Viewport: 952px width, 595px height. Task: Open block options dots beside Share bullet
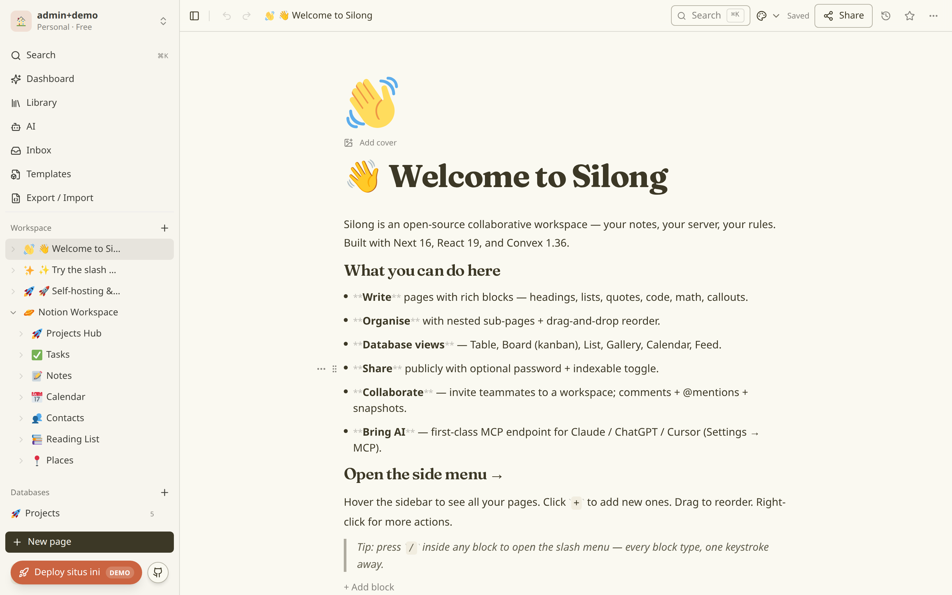coord(321,369)
